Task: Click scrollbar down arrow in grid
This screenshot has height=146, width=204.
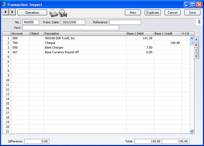Action: (192, 131)
